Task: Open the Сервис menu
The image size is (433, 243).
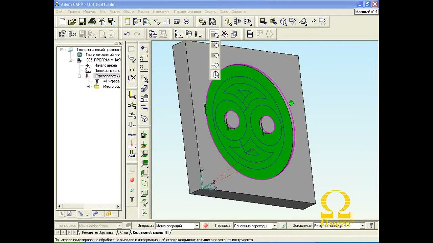Action: click(210, 11)
